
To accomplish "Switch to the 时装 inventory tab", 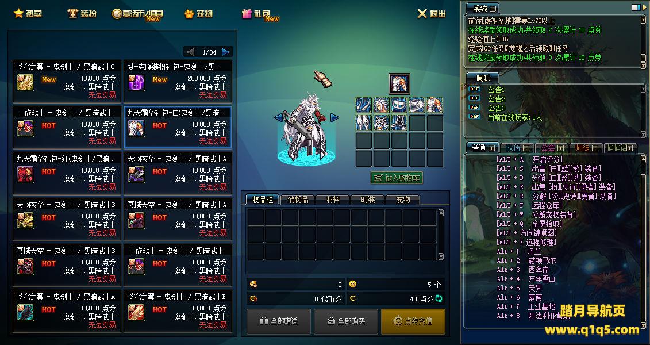I will 368,200.
